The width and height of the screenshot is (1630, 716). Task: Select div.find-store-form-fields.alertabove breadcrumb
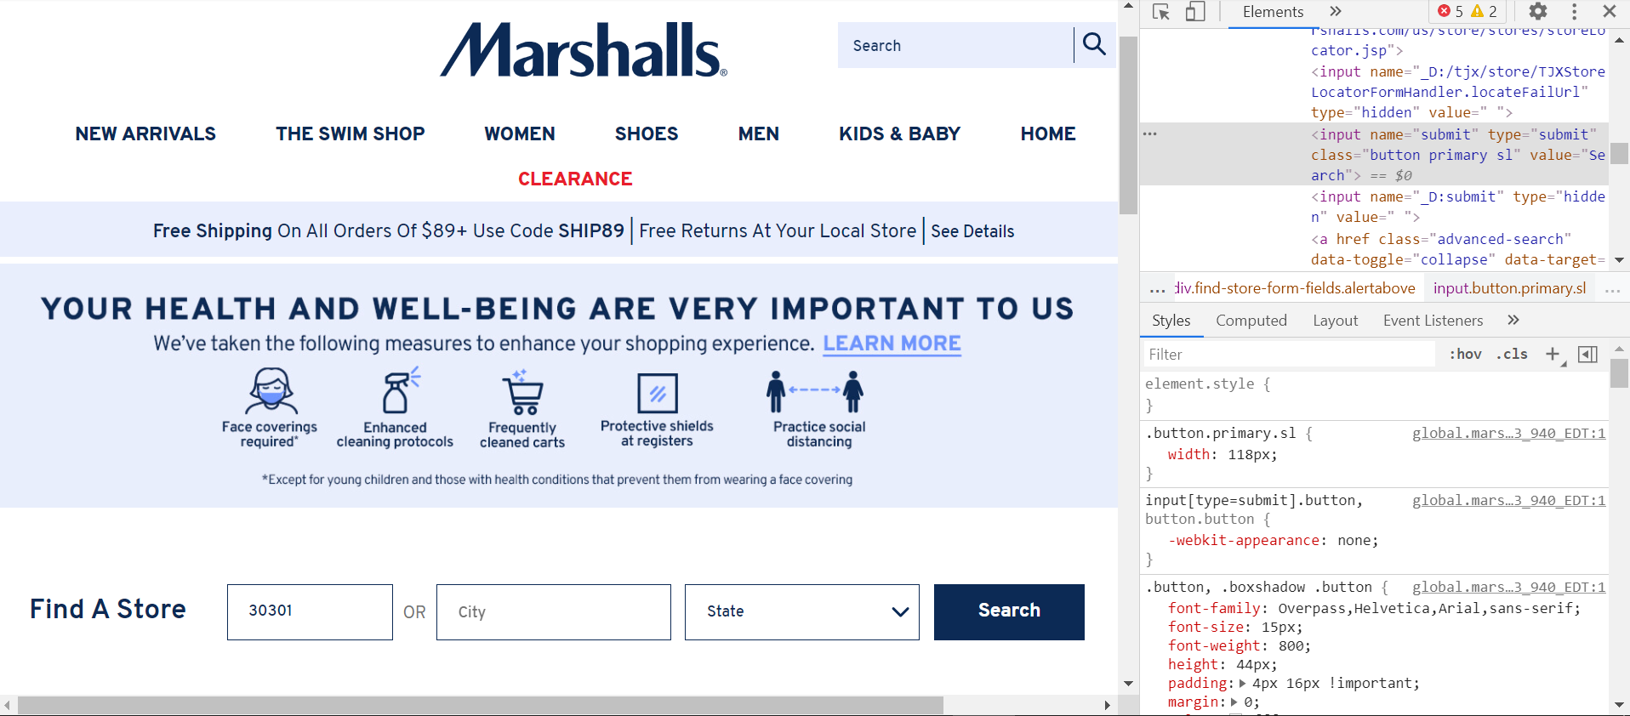pos(1295,288)
